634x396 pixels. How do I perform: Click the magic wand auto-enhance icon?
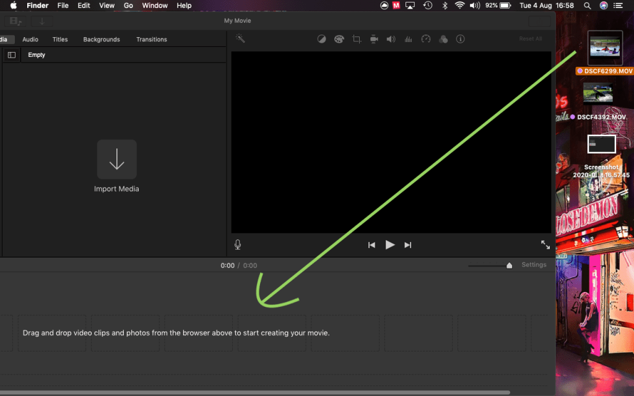point(240,38)
